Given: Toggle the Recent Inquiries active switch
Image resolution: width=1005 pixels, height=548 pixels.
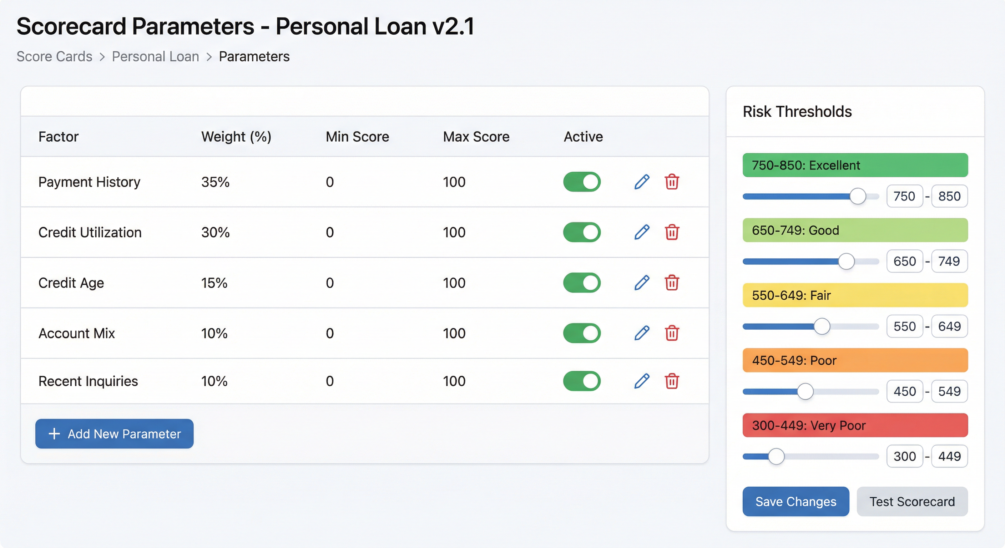Looking at the screenshot, I should coord(581,381).
